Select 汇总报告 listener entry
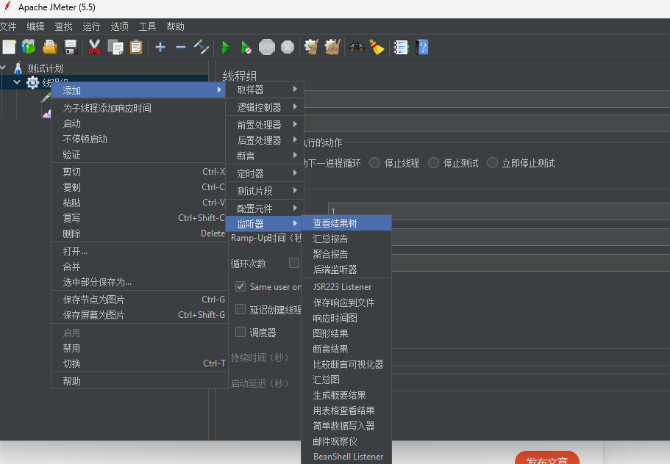The height and width of the screenshot is (464, 670). point(346,239)
